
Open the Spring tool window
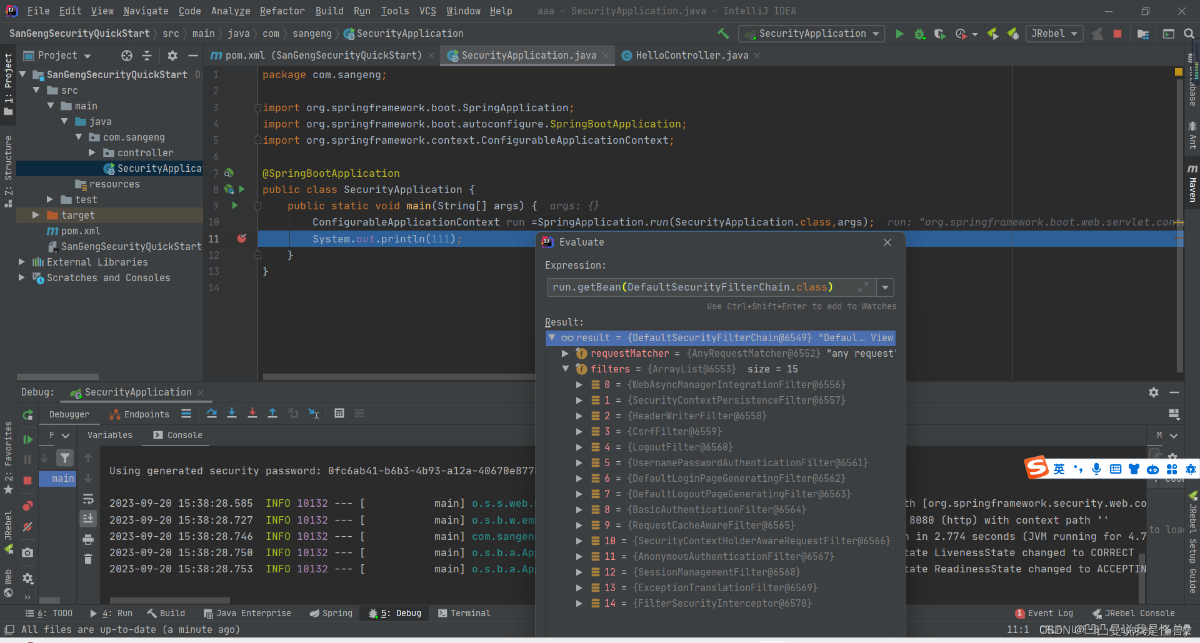tap(331, 613)
